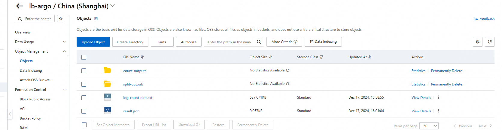The height and width of the screenshot is (130, 502).
Task: Click the Feedback icon link
Action: coord(484,19)
